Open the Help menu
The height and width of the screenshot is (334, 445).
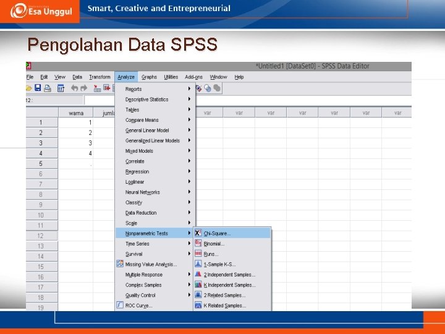pyautogui.click(x=239, y=77)
